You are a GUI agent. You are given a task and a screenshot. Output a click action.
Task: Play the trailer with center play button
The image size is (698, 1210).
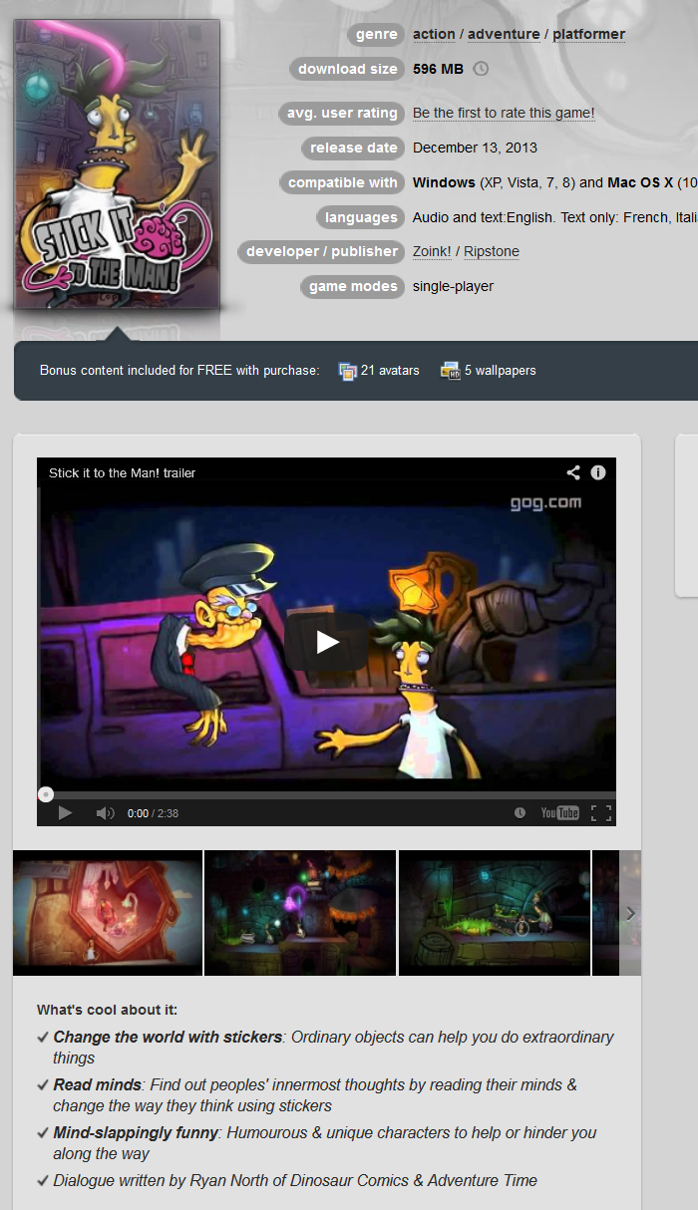[x=327, y=642]
